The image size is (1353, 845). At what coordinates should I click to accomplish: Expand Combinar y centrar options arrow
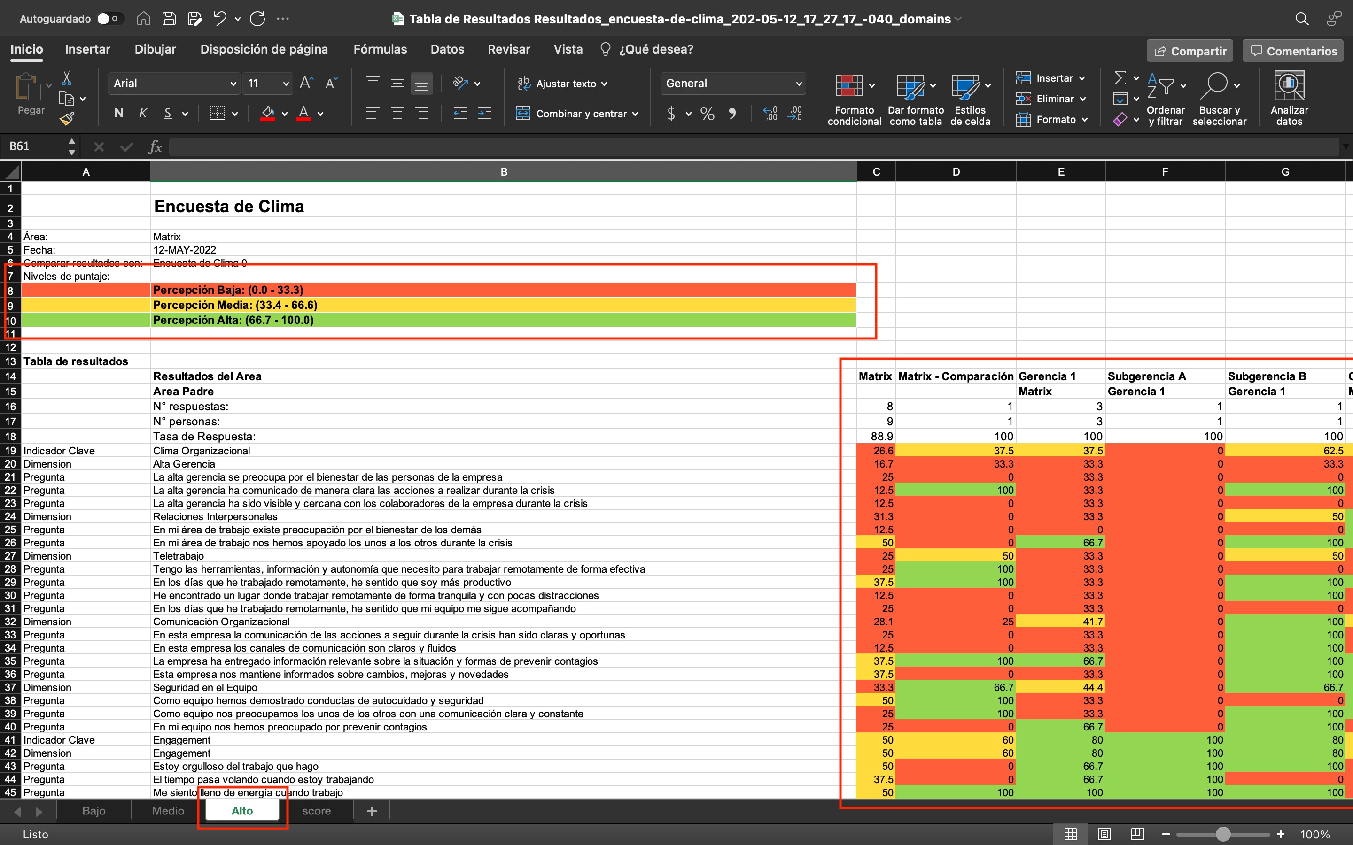pos(635,114)
